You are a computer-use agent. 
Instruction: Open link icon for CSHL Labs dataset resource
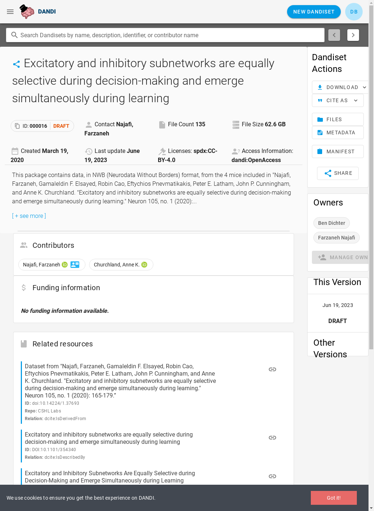[272, 369]
